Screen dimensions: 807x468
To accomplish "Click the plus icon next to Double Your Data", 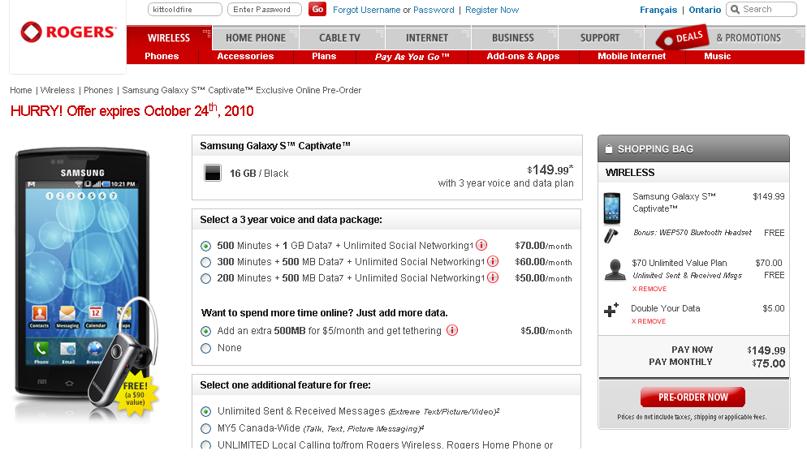I will click(x=611, y=310).
